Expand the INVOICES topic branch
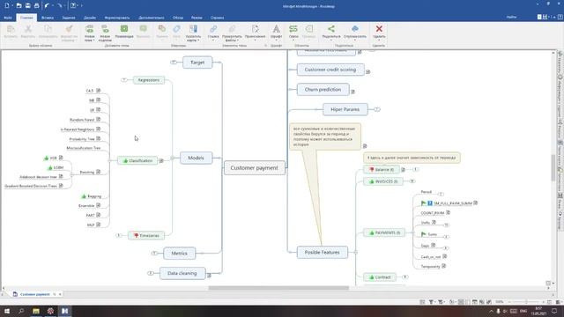This screenshot has height=317, width=564. click(x=412, y=181)
